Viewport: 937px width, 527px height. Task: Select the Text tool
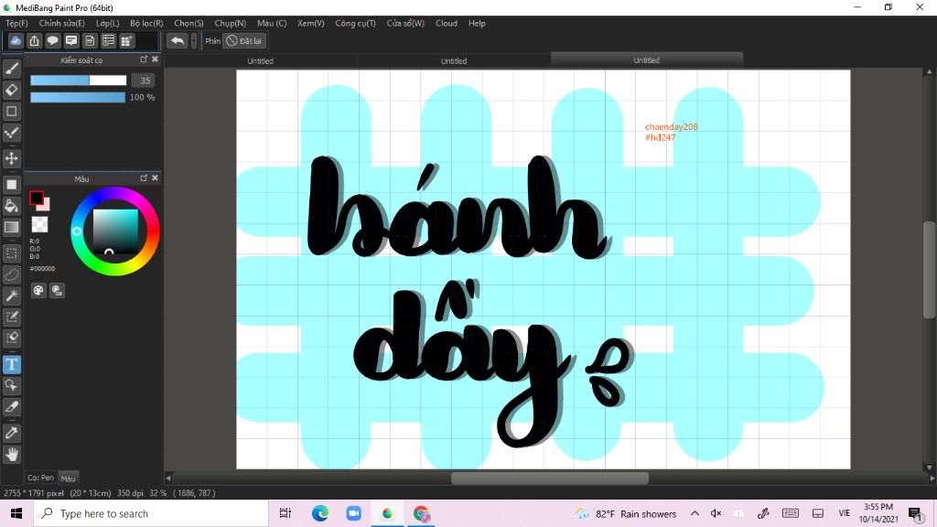point(11,364)
